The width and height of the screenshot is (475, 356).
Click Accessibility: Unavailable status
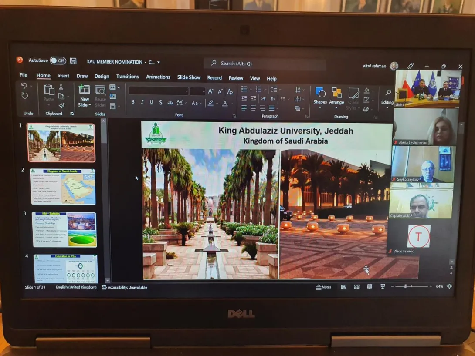pyautogui.click(x=124, y=288)
